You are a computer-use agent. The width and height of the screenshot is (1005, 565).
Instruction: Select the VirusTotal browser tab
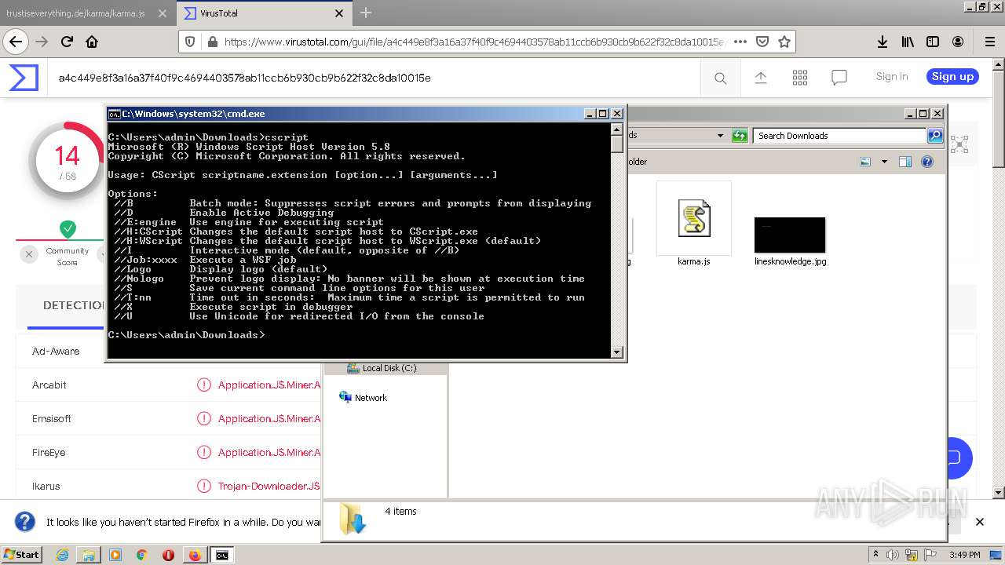(x=263, y=13)
